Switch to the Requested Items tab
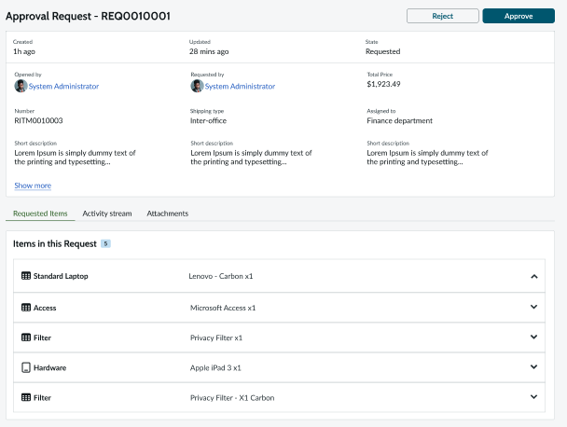567x427 pixels. (x=40, y=213)
